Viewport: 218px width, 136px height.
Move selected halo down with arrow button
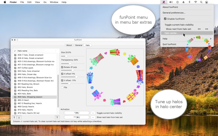(x=19, y=118)
